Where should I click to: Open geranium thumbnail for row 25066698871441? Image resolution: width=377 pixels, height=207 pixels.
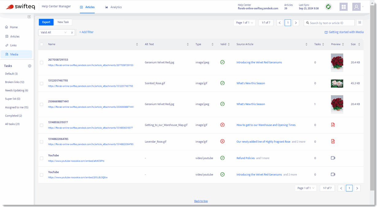tap(337, 104)
